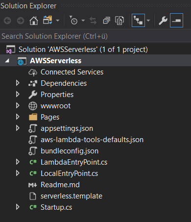This screenshot has height=222, width=191.
Task: Click the Forward navigation arrow
Action: pos(21,21)
